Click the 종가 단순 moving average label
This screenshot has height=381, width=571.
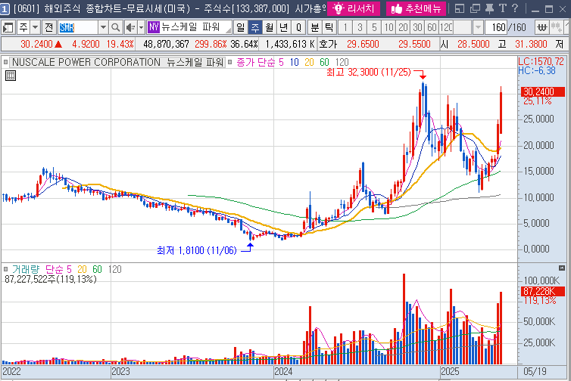[256, 62]
